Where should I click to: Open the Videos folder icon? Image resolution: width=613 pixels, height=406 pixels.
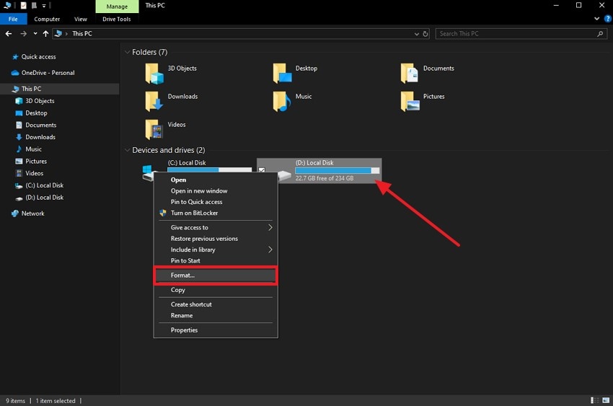(x=154, y=130)
